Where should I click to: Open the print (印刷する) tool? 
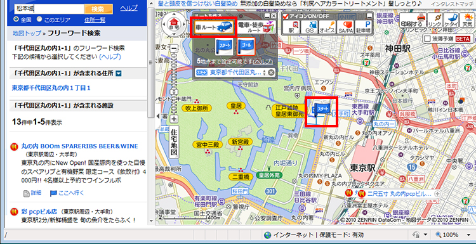coord(413,20)
